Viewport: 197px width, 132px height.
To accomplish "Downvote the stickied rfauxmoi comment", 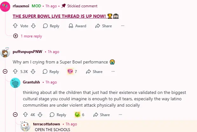I will click(x=33, y=26).
